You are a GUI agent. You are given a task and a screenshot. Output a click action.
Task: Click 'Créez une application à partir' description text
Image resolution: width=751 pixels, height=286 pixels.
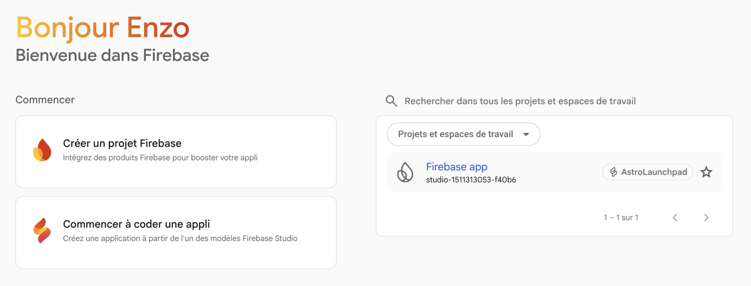point(180,238)
